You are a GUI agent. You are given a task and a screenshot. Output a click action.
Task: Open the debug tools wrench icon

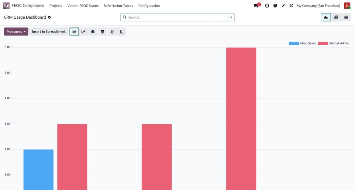291,6
